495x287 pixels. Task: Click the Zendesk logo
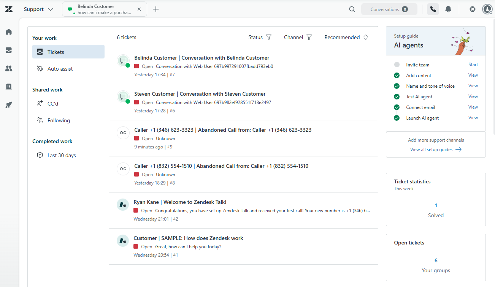pos(8,9)
